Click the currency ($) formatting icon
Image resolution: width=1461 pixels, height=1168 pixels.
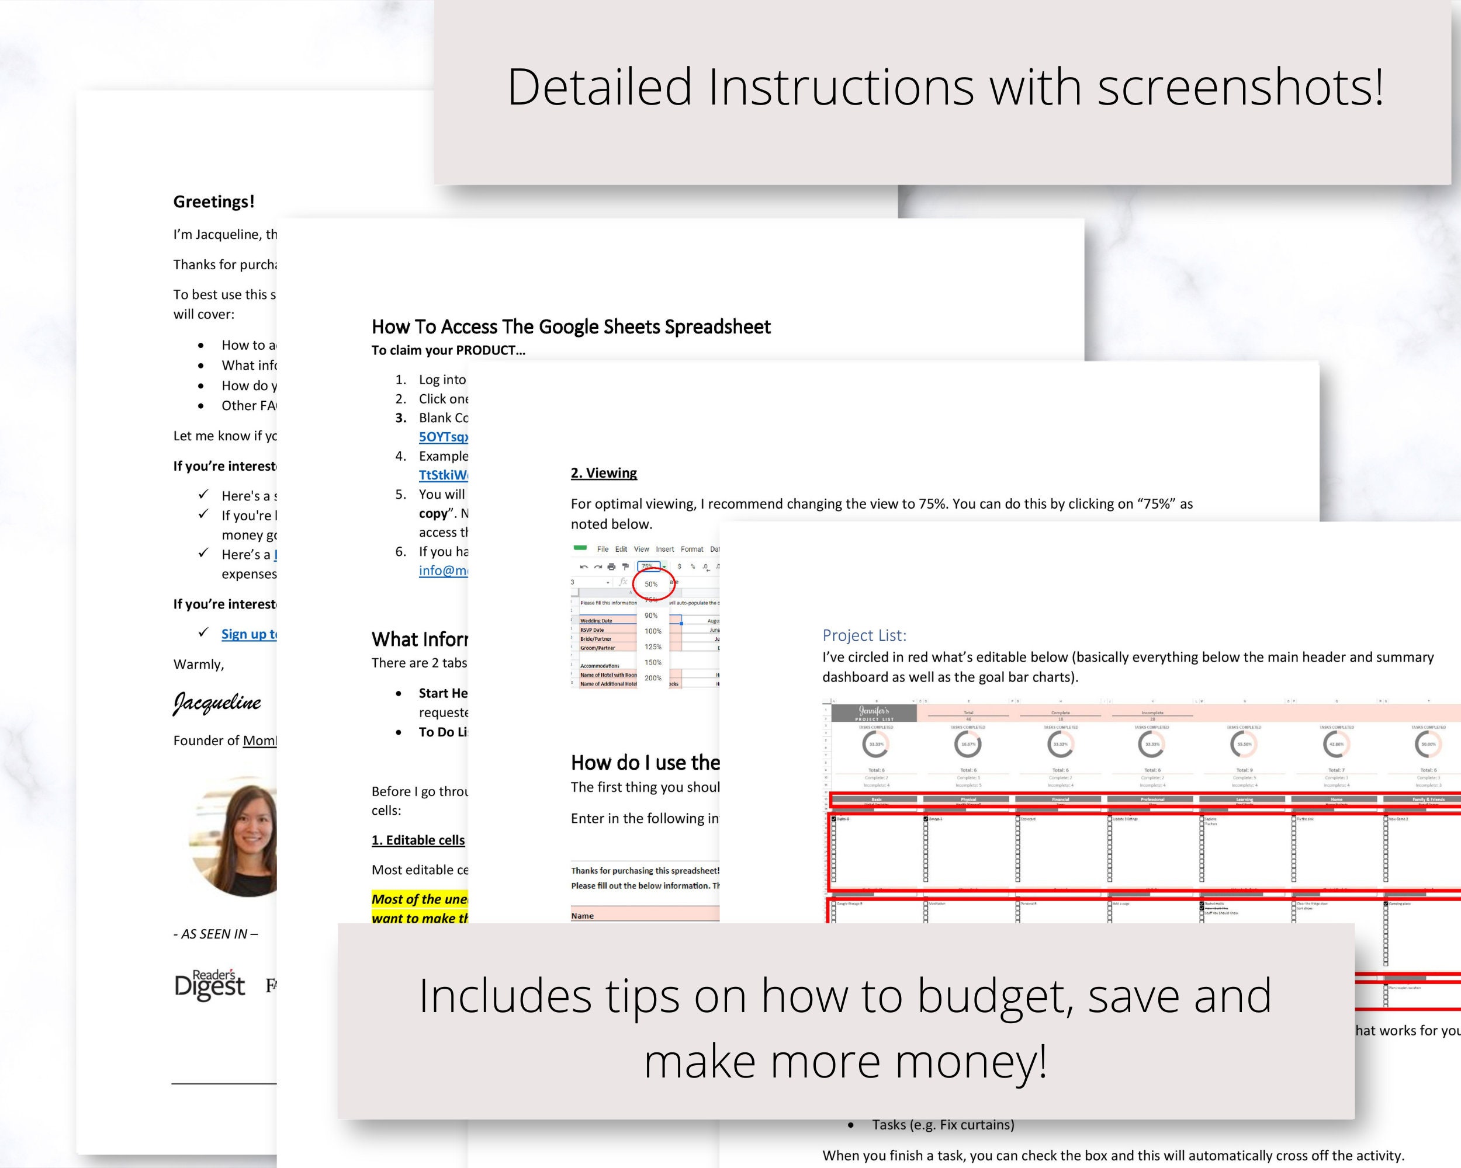pyautogui.click(x=680, y=566)
